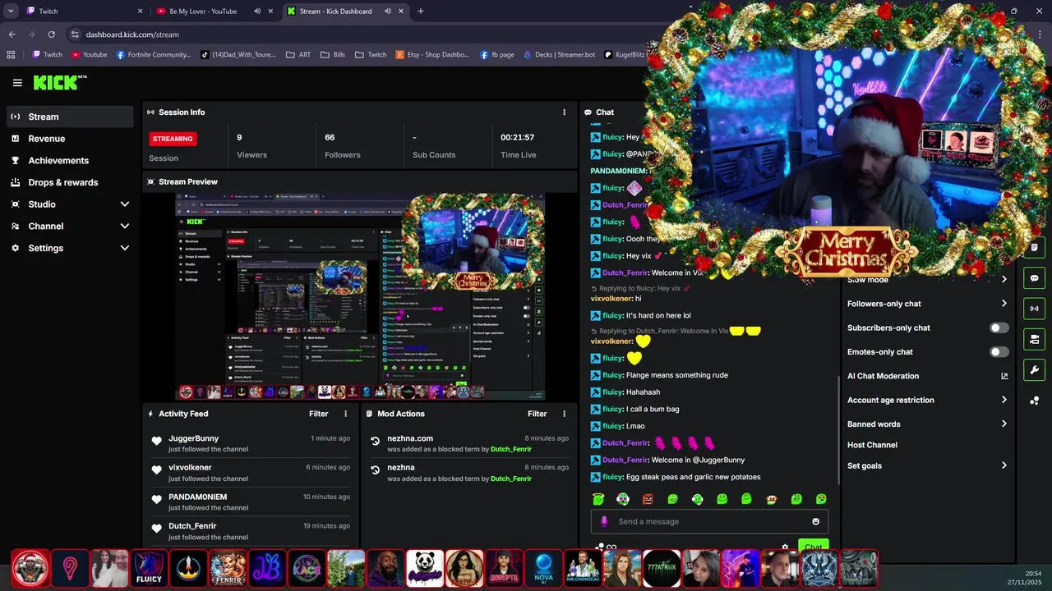Click Filter in Mod Actions

click(537, 414)
